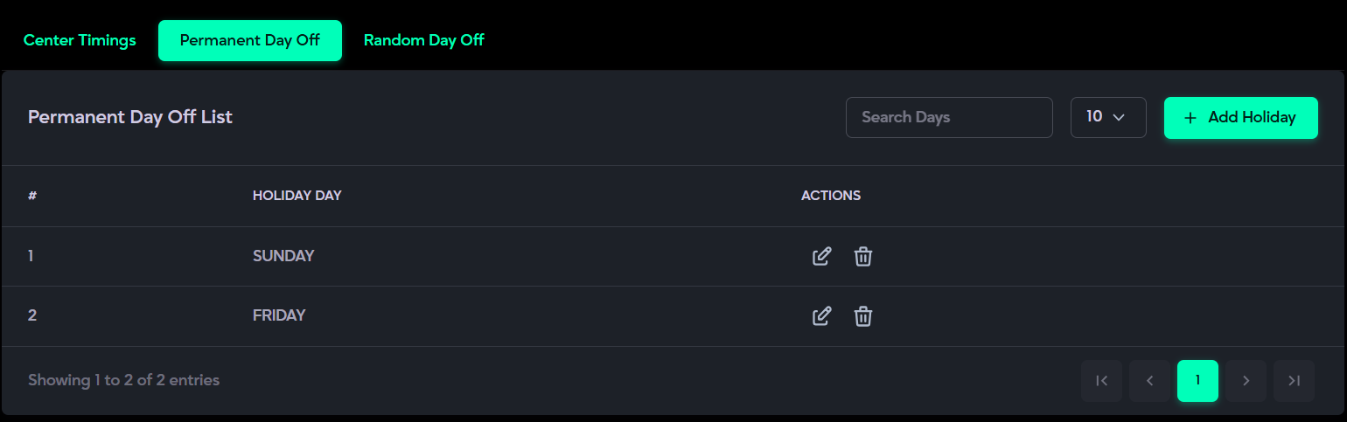Viewport: 1347px width, 422px height.
Task: Click the Add Holiday button
Action: tap(1240, 117)
